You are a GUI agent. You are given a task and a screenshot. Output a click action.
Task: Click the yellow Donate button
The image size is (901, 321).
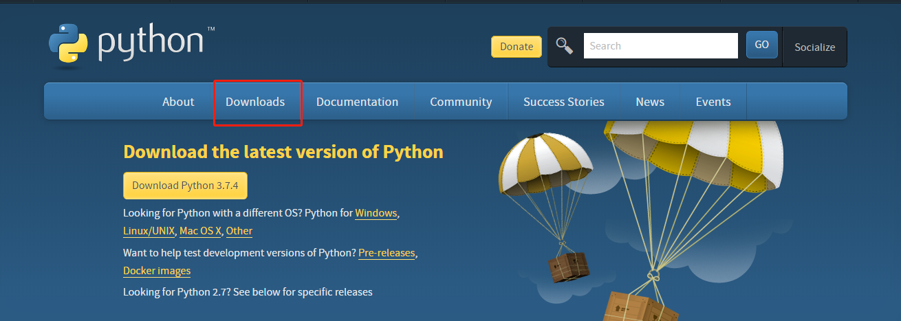pyautogui.click(x=517, y=47)
